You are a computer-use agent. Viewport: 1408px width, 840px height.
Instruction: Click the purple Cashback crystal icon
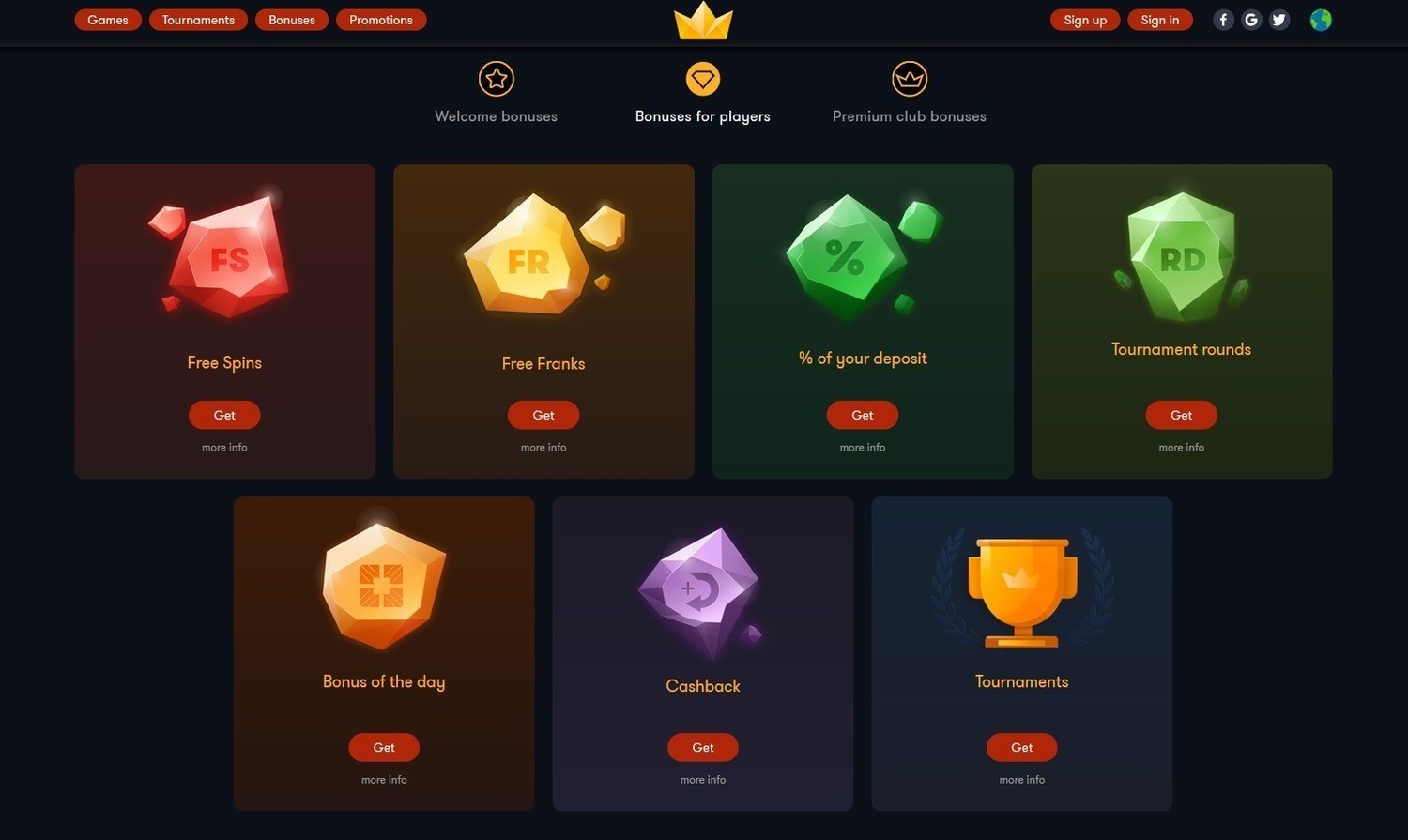700,593
